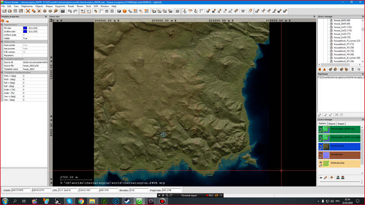
Task: Click the Windows Start button
Action: [x=5, y=201]
